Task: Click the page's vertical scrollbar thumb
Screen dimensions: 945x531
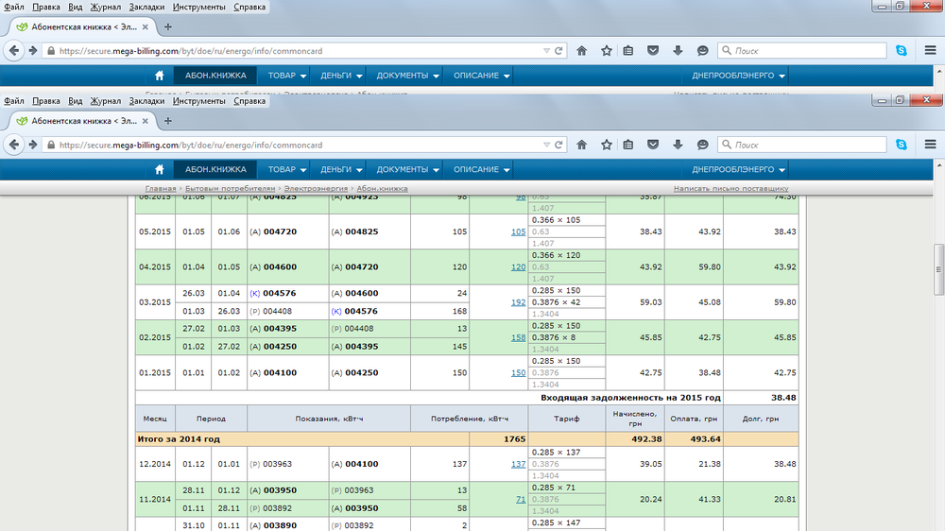Action: tap(938, 269)
